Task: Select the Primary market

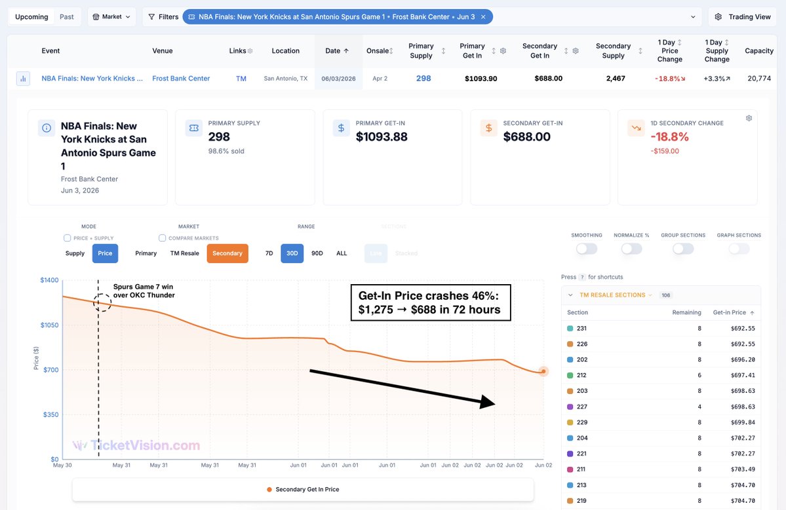Action: [x=146, y=253]
